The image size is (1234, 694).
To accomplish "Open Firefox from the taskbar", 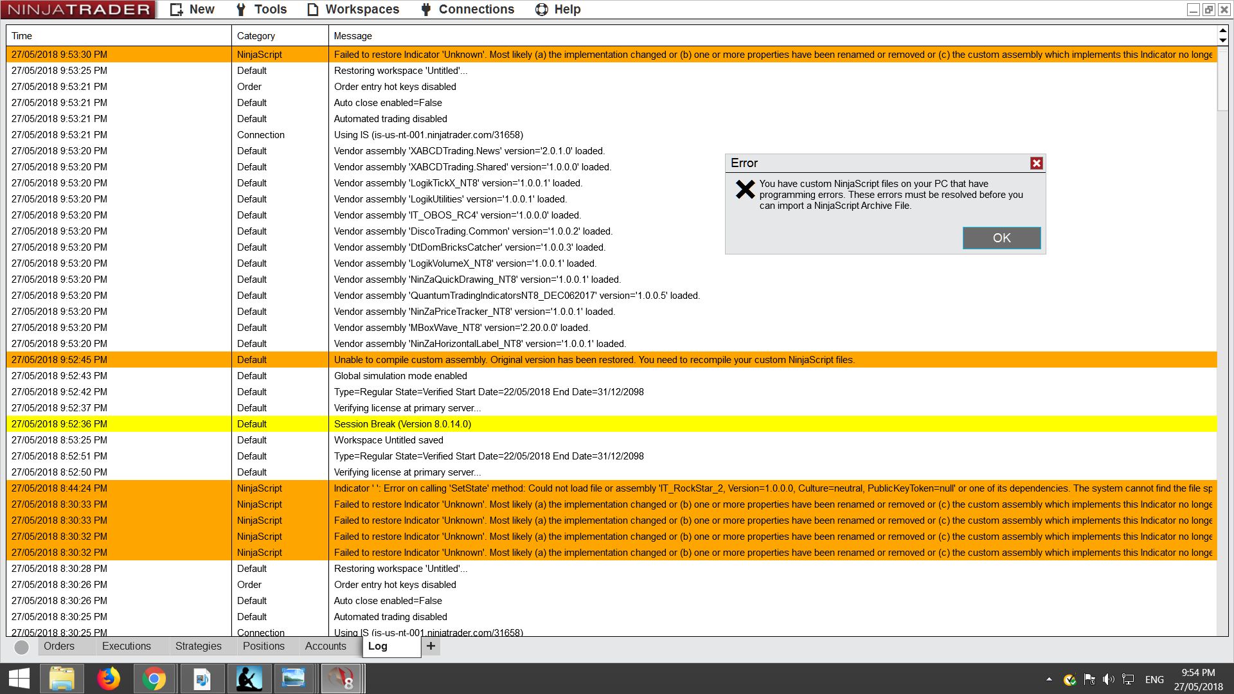I will point(108,679).
